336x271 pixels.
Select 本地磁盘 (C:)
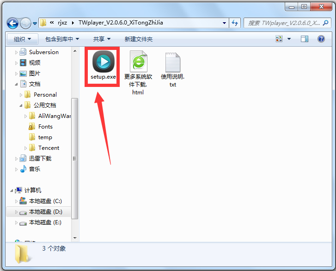click(45, 201)
